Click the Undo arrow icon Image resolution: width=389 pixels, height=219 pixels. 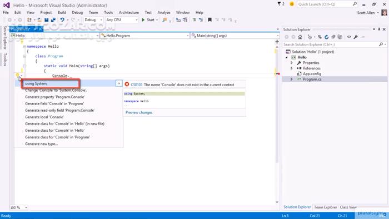(x=62, y=20)
